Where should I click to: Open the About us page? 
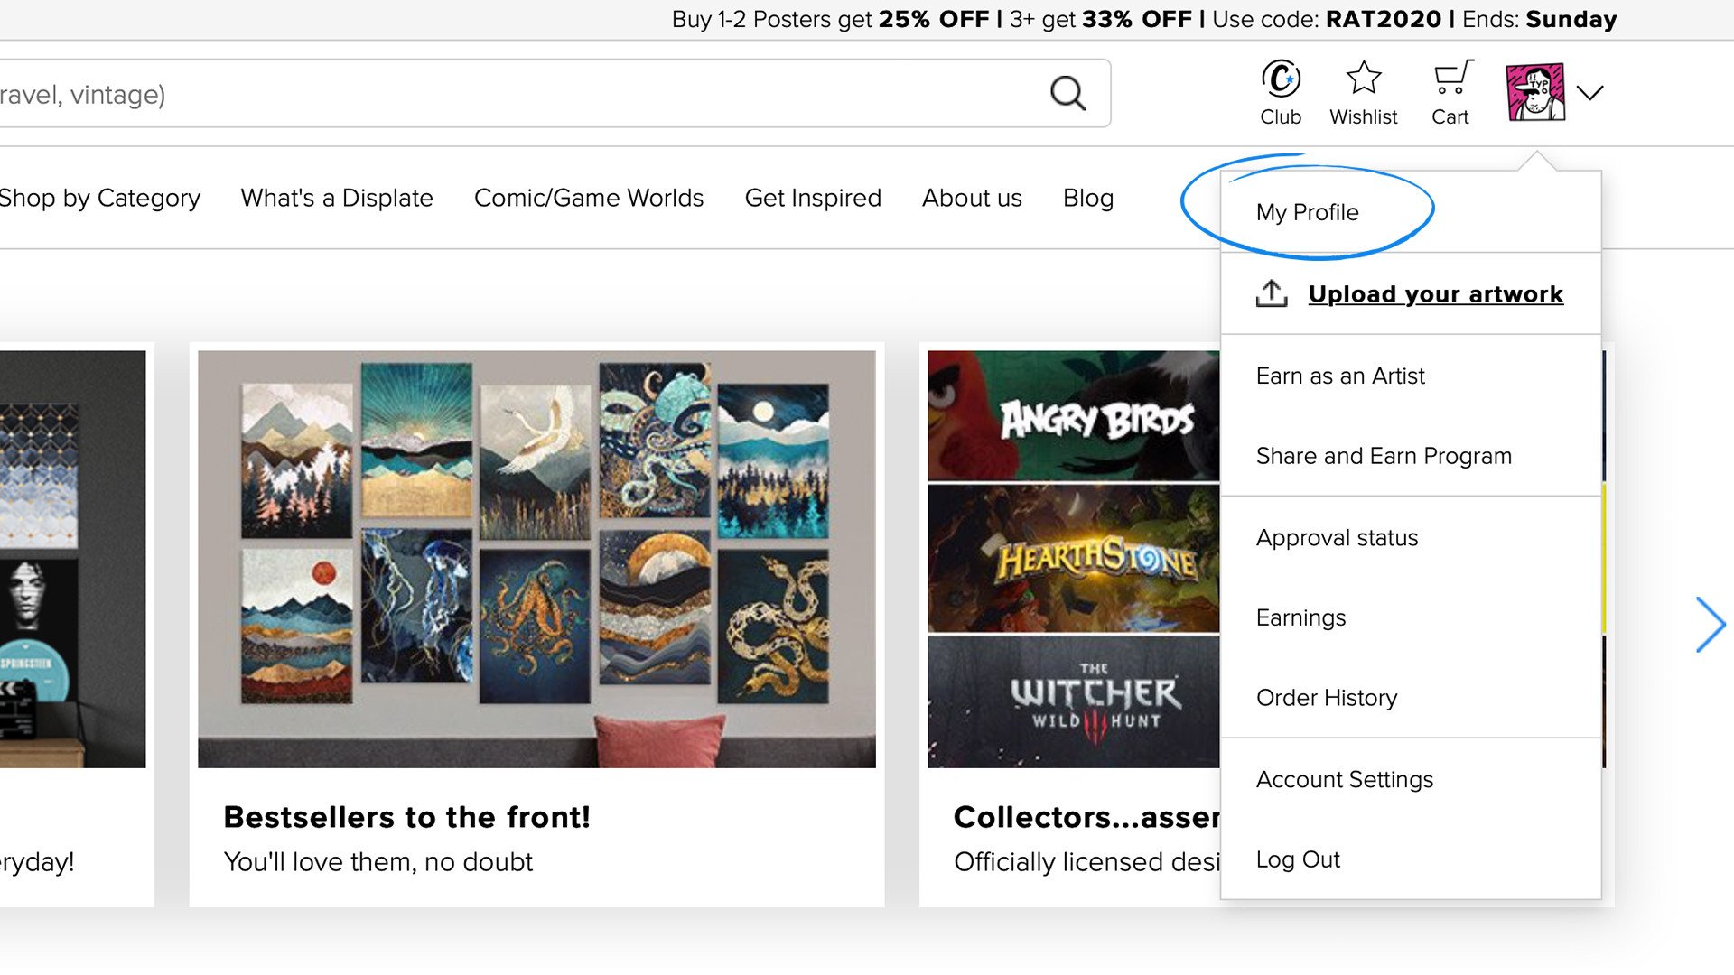click(x=972, y=198)
